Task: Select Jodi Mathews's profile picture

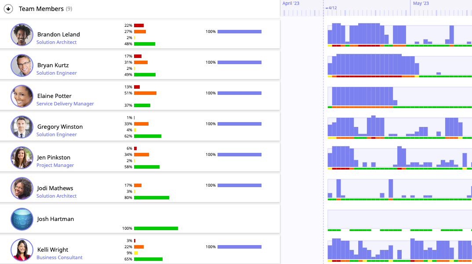Action: coord(22,188)
